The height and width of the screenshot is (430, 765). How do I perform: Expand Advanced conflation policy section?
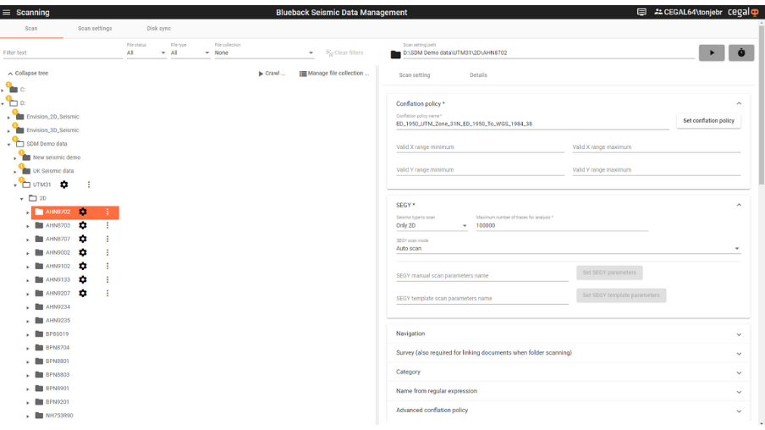569,410
